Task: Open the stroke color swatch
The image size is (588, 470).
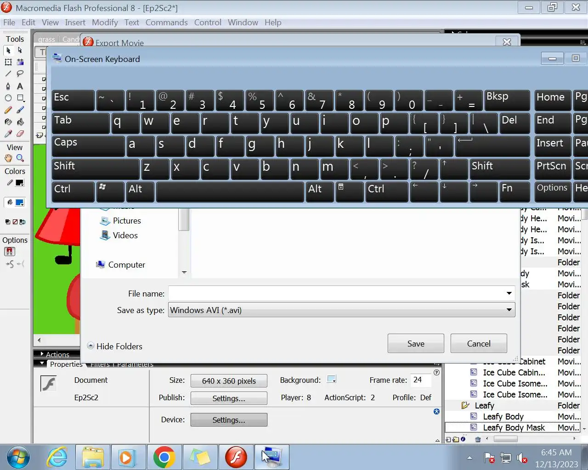Action: click(20, 183)
